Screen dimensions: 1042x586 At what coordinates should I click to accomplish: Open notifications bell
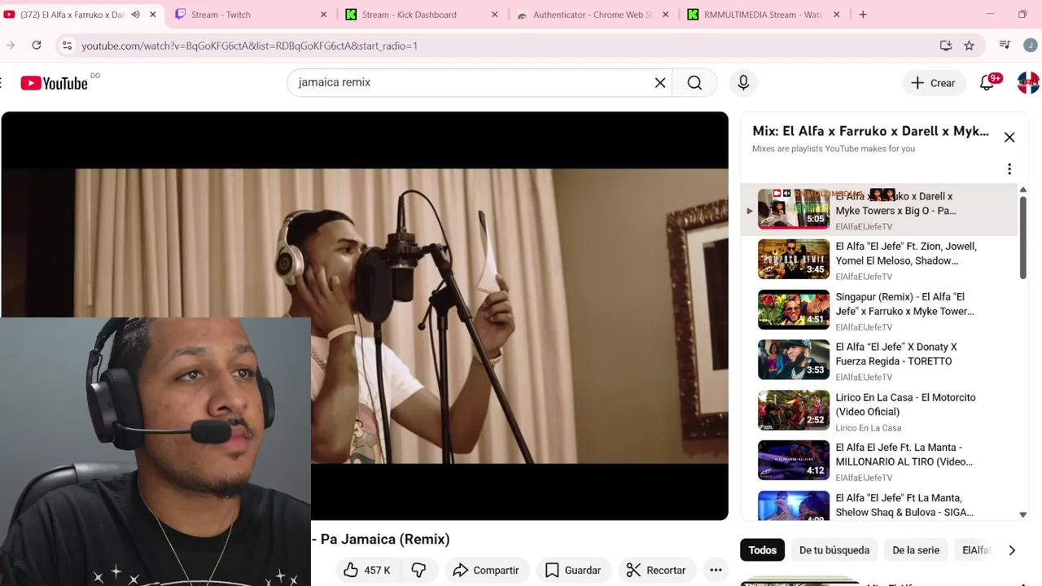[x=987, y=82]
